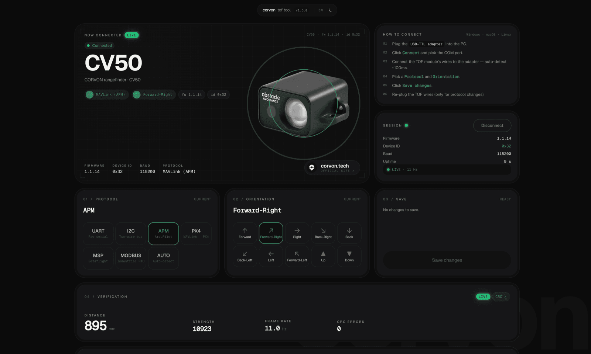Open the corvon.tech official site link
This screenshot has height=354, width=591.
(332, 168)
